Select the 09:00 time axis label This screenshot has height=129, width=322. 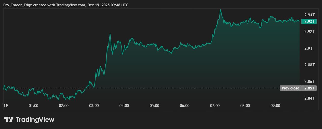tap(275, 106)
